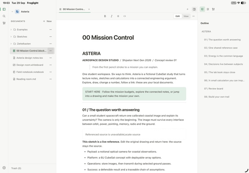Expand the Zettelkasten folder
249x173 pixels.
point(11,44)
